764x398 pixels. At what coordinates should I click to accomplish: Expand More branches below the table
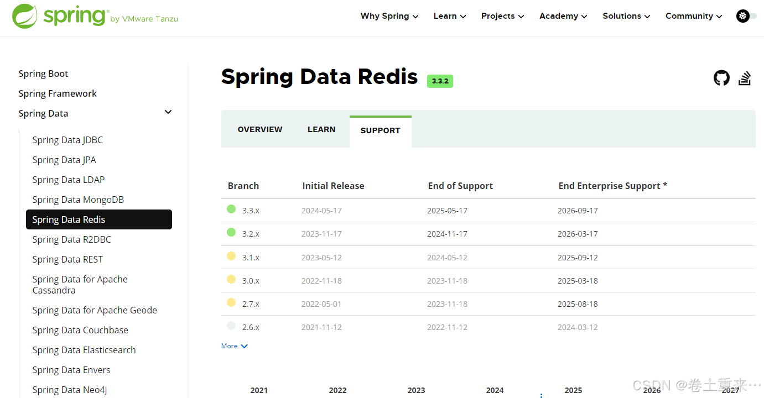pos(235,346)
